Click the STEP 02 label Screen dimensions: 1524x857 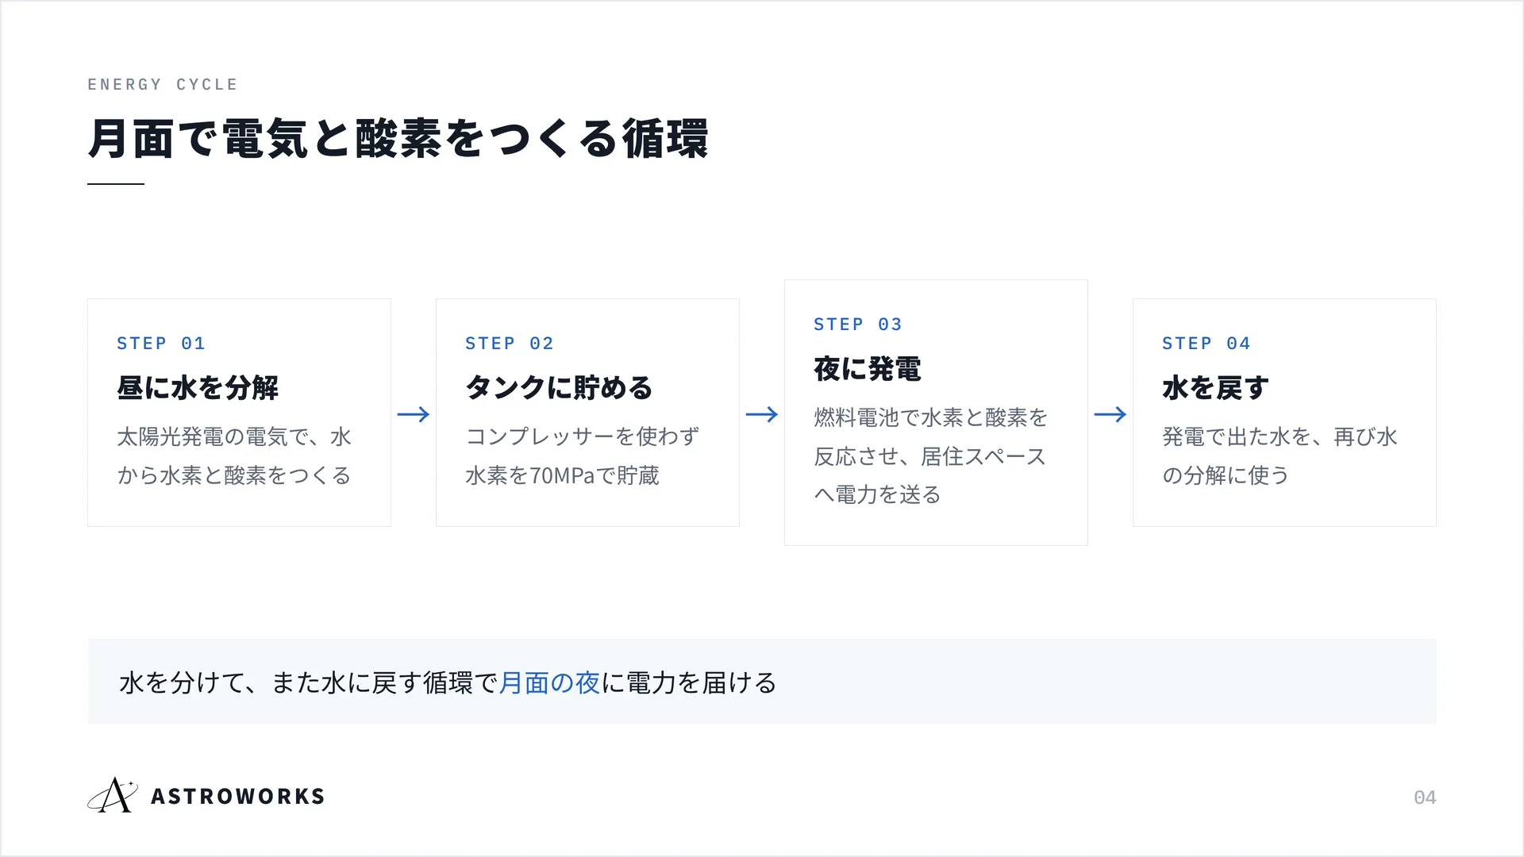pyautogui.click(x=510, y=344)
